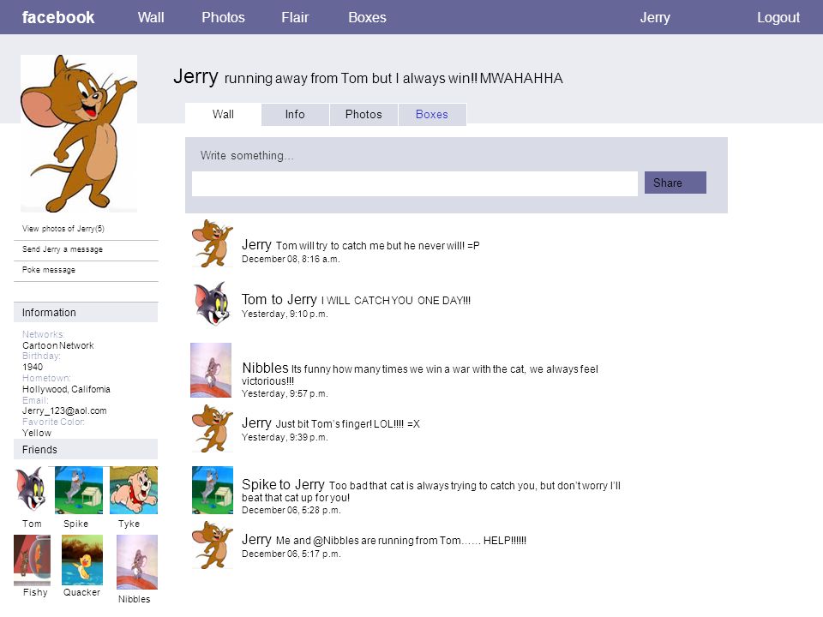Click timestamp December 06, 5:28 p.m.
This screenshot has width=823, height=617.
(291, 510)
